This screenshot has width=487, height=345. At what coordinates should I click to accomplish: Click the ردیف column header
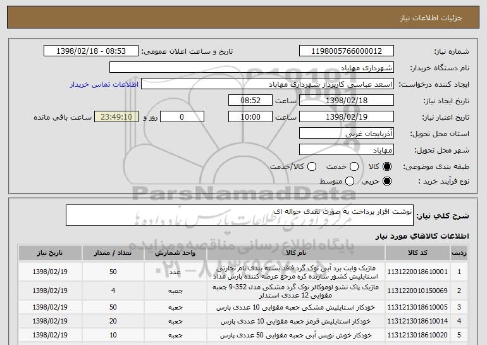coord(459,253)
